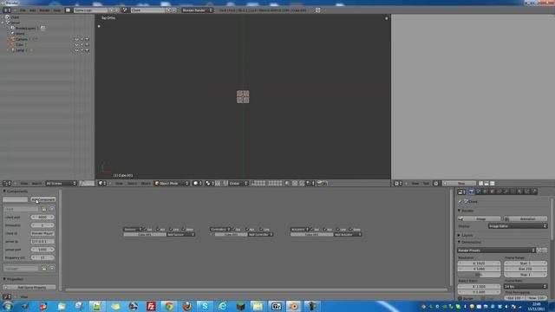Open the Display Image Editor dropdown
This screenshot has width=555, height=312.
pyautogui.click(x=518, y=226)
